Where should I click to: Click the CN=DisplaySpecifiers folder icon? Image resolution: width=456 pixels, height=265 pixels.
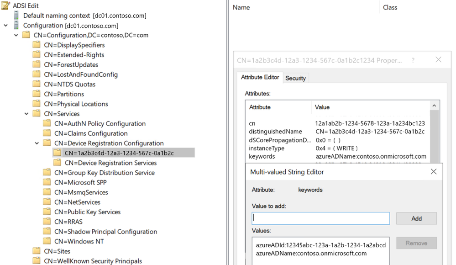point(37,45)
